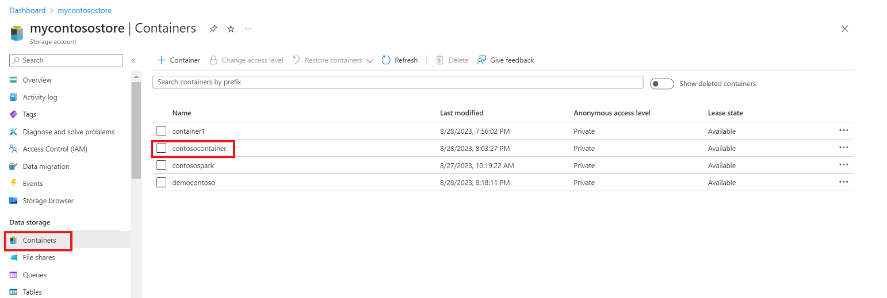The image size is (887, 298).
Task: Close the Containers blade with X
Action: 845,29
